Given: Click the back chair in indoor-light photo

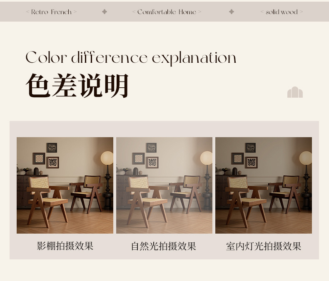Looking at the screenshot, I should click(x=285, y=194).
